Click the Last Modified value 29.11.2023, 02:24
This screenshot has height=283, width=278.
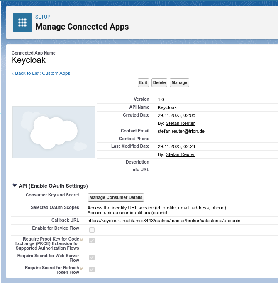176,146
